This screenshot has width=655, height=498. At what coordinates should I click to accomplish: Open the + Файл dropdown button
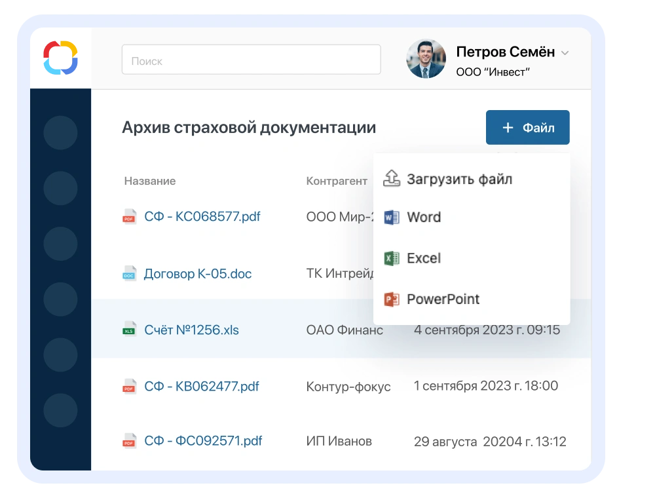(527, 127)
